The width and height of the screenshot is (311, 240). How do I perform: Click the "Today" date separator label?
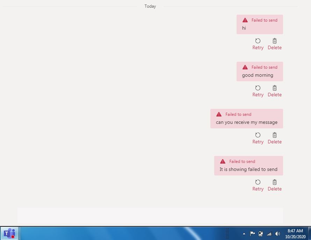(x=150, y=6)
